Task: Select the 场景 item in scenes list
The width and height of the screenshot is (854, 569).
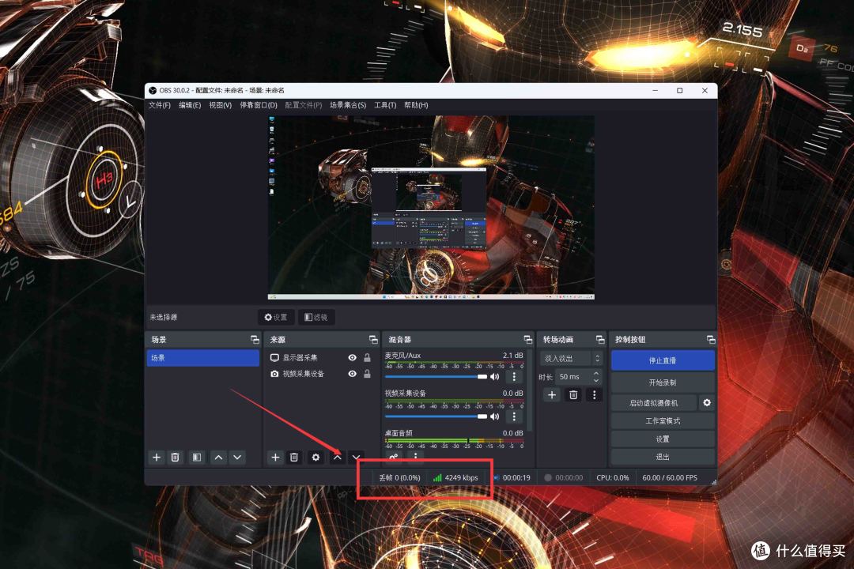Action: tap(203, 358)
